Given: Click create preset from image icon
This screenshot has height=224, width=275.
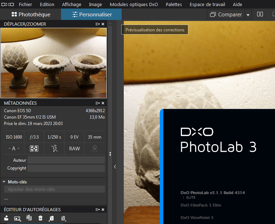Looking at the screenshot, I should tap(17, 218).
